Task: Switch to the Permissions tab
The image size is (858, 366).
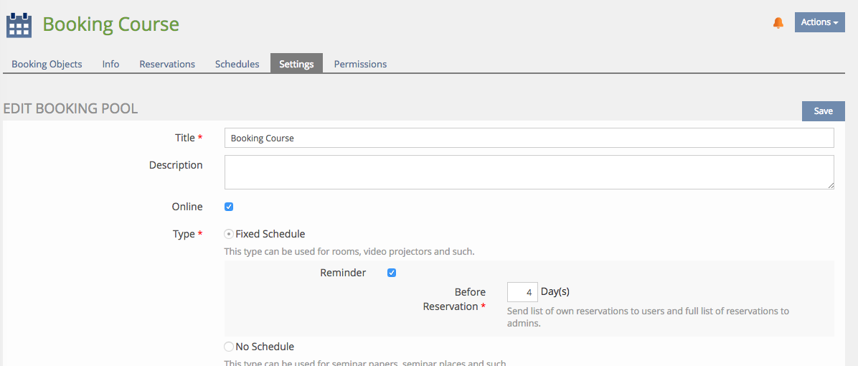Action: [x=360, y=64]
